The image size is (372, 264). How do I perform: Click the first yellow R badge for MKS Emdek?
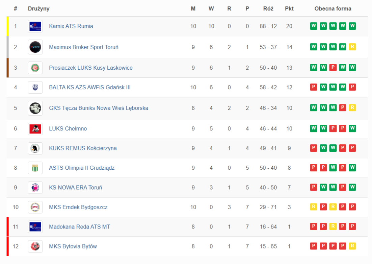pyautogui.click(x=314, y=207)
